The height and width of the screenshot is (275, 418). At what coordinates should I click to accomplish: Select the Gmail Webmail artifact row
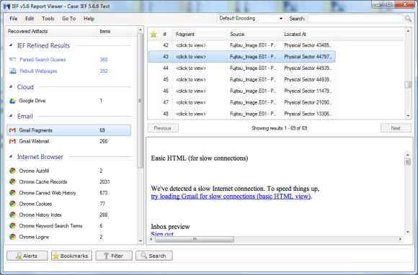(x=68, y=141)
